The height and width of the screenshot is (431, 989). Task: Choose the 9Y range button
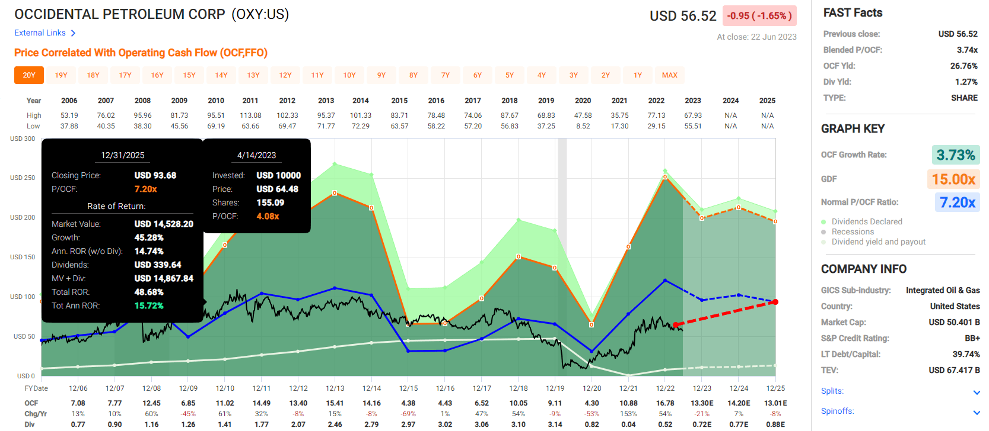[x=381, y=75]
